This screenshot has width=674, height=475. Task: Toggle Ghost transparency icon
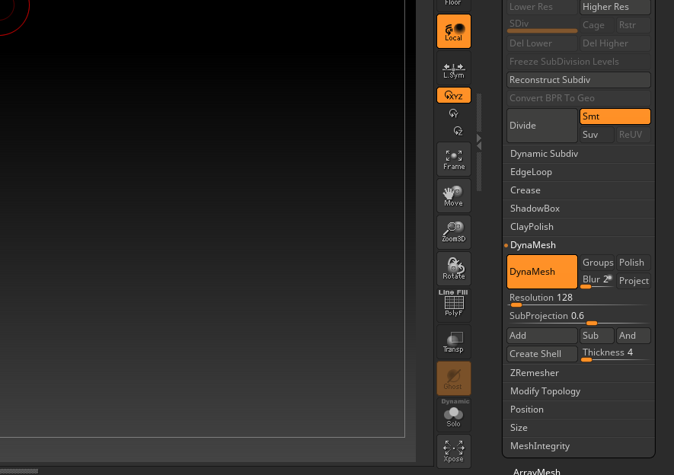tap(453, 378)
